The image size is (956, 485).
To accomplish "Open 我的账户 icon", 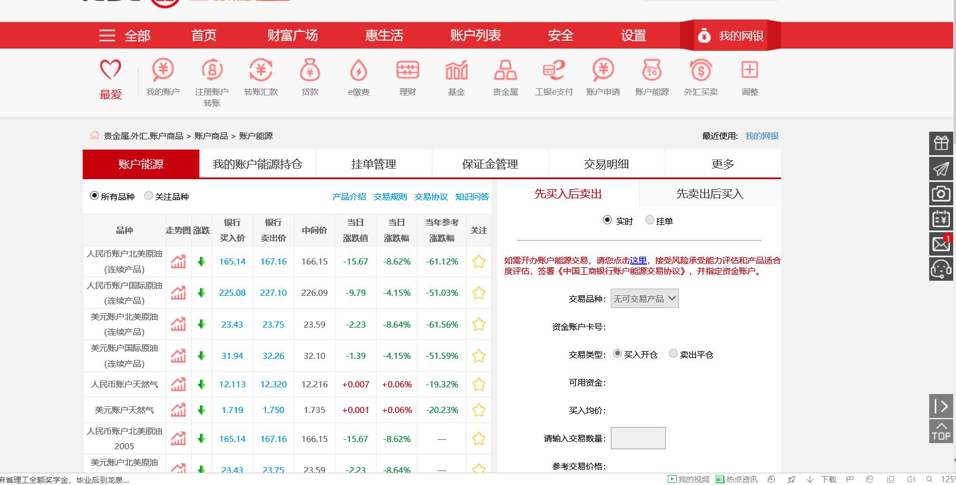I will point(163,70).
